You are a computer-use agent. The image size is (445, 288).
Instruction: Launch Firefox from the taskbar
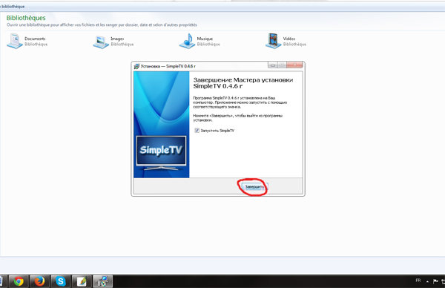click(x=40, y=281)
